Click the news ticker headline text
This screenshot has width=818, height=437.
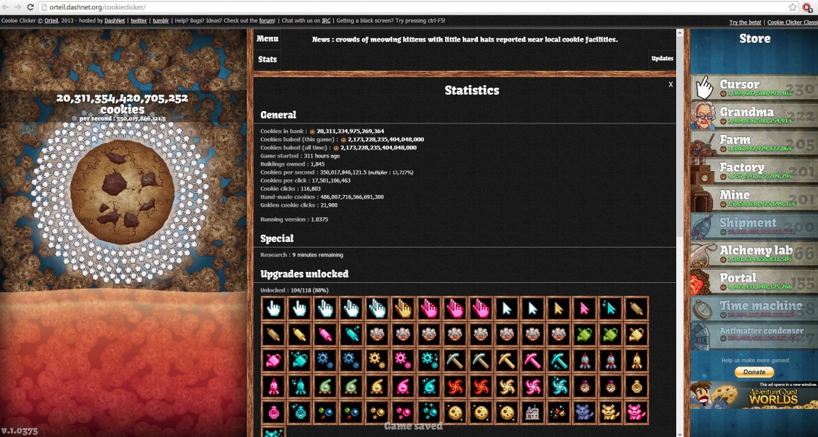tap(465, 40)
